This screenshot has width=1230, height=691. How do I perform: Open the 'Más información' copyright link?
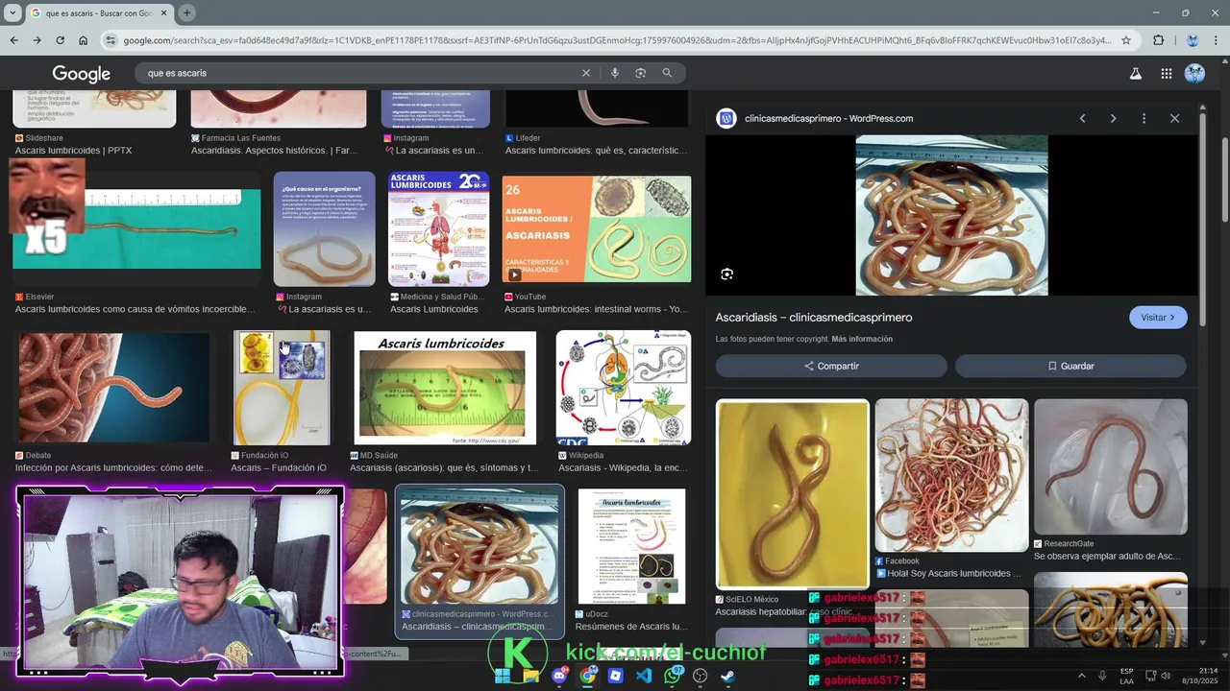click(x=862, y=339)
